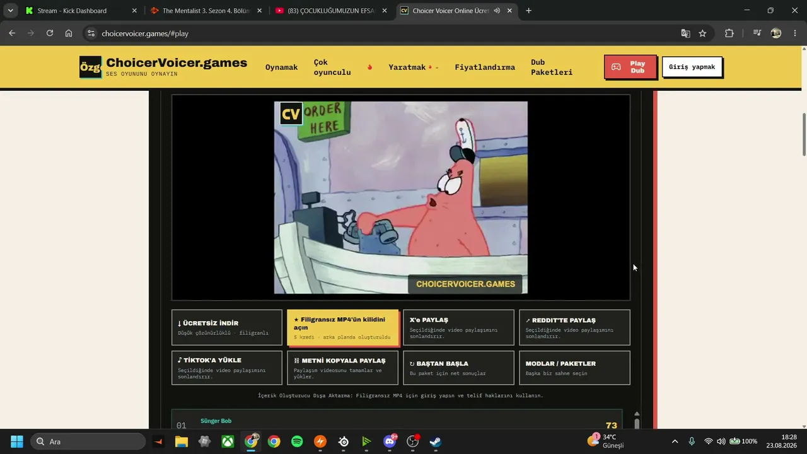Viewport: 807px width, 454px height.
Task: Share the video with X'e PAYLAŞ
Action: coord(458,327)
